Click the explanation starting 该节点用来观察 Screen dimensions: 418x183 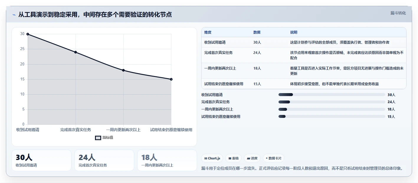347,55
